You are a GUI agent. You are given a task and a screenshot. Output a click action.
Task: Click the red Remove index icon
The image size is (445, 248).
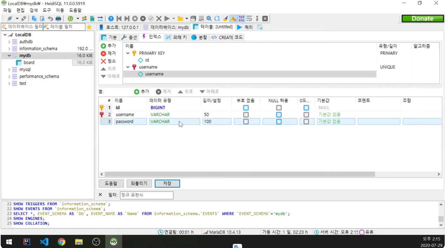point(103,53)
